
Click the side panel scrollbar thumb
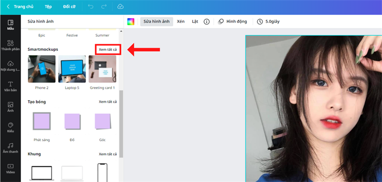click(x=121, y=124)
